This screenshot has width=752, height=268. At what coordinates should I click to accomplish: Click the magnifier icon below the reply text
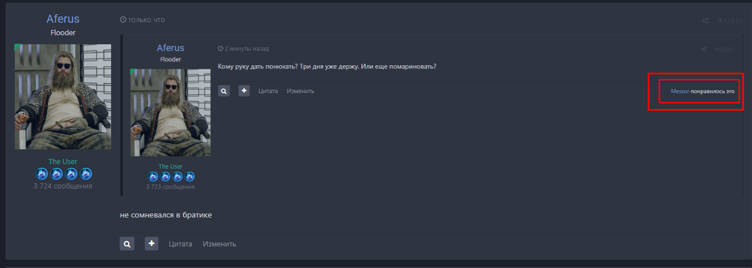pyautogui.click(x=127, y=244)
